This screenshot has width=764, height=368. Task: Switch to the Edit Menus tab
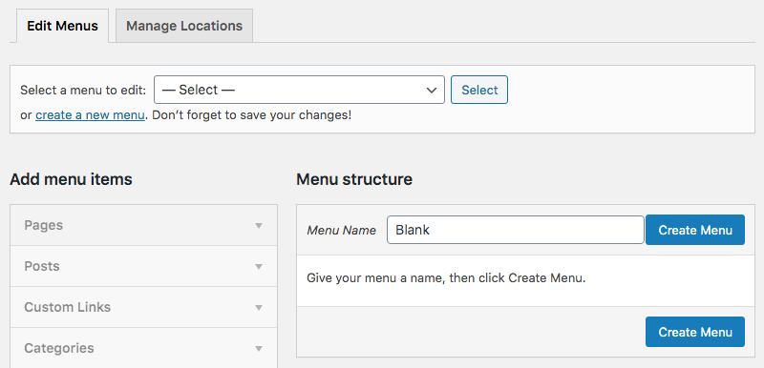click(x=62, y=26)
